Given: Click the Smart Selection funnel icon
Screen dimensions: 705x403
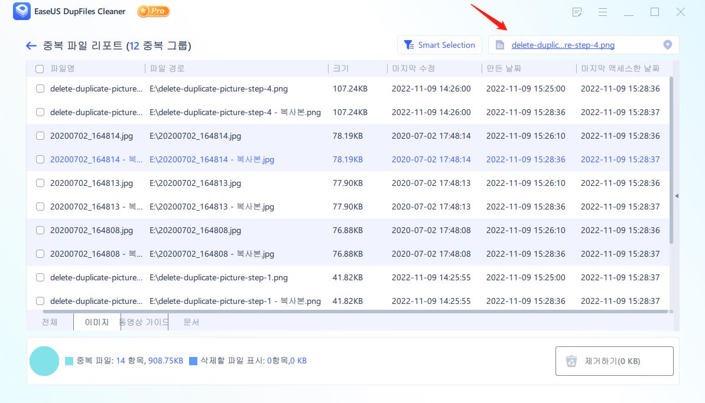Looking at the screenshot, I should 408,44.
